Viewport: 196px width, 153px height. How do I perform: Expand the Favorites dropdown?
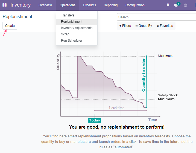point(165,26)
